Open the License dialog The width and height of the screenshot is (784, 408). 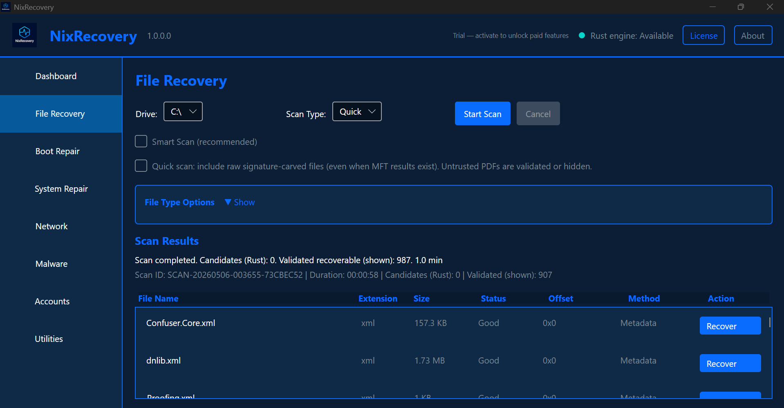tap(703, 35)
